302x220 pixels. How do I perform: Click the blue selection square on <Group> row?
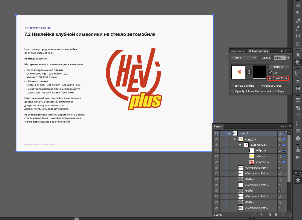pyautogui.click(x=284, y=139)
